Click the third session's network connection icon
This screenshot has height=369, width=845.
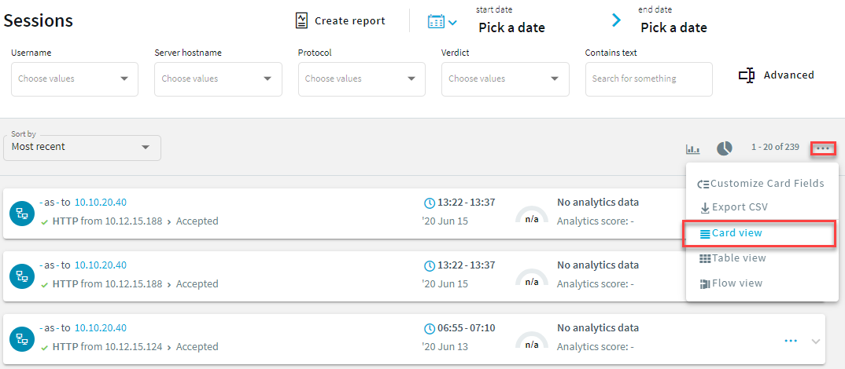[x=21, y=339]
